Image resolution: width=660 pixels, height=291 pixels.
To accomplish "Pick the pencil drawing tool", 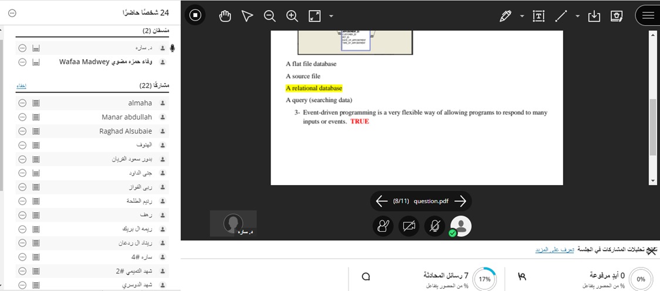I will pyautogui.click(x=505, y=16).
